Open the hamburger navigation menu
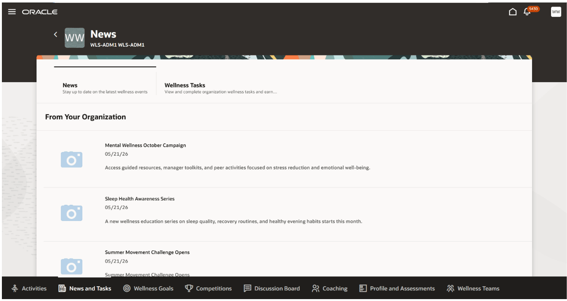Viewport: 567px width, 301px height. click(x=12, y=11)
